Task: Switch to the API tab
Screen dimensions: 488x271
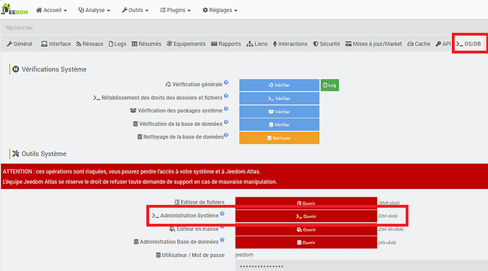Action: [x=443, y=44]
